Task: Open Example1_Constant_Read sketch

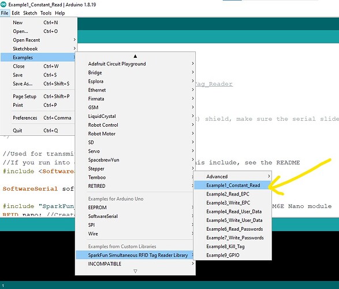Action: click(233, 185)
